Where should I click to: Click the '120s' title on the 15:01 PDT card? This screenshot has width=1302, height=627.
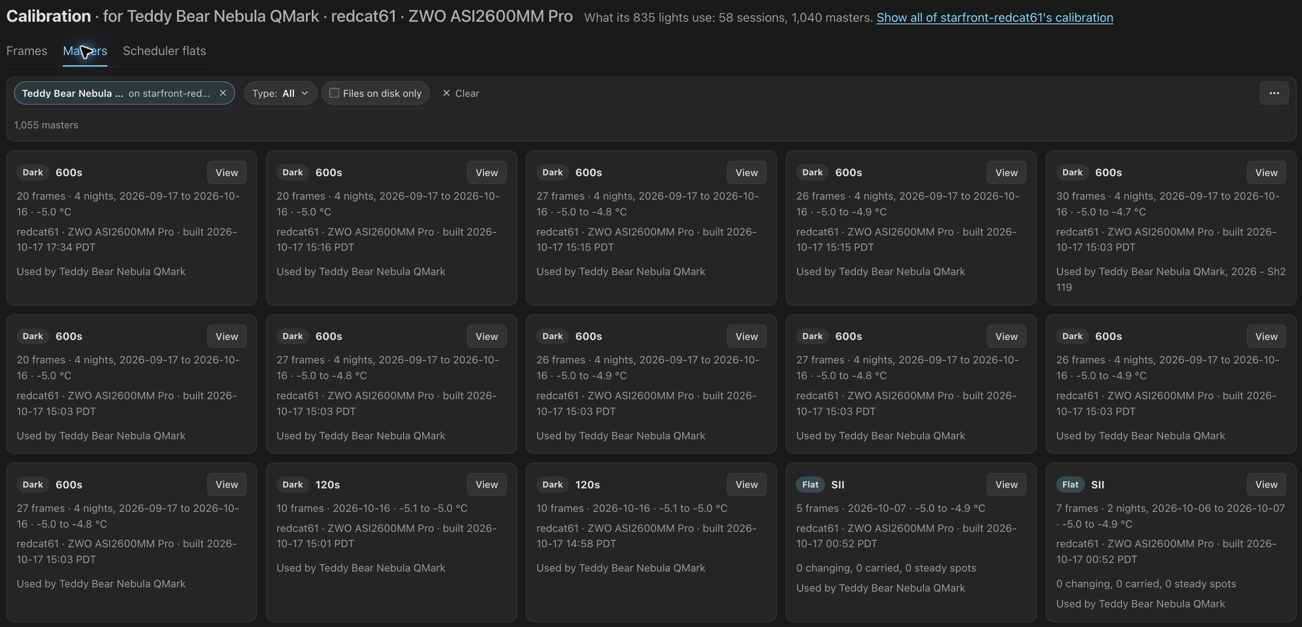(x=328, y=484)
